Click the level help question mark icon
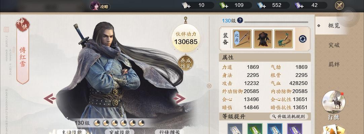 tap(240, 20)
